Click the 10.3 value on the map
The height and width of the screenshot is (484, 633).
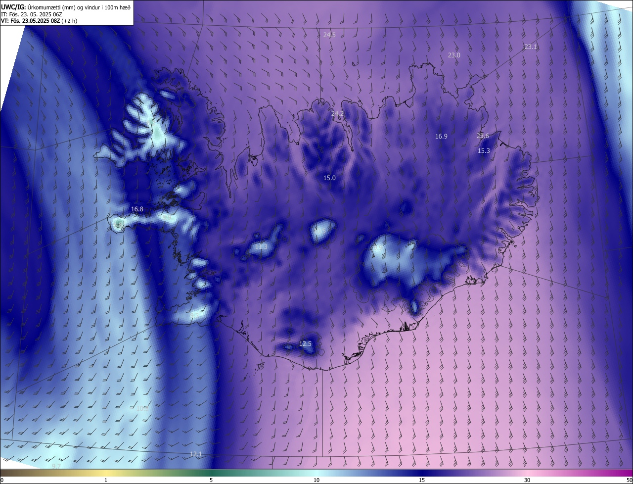(142, 408)
